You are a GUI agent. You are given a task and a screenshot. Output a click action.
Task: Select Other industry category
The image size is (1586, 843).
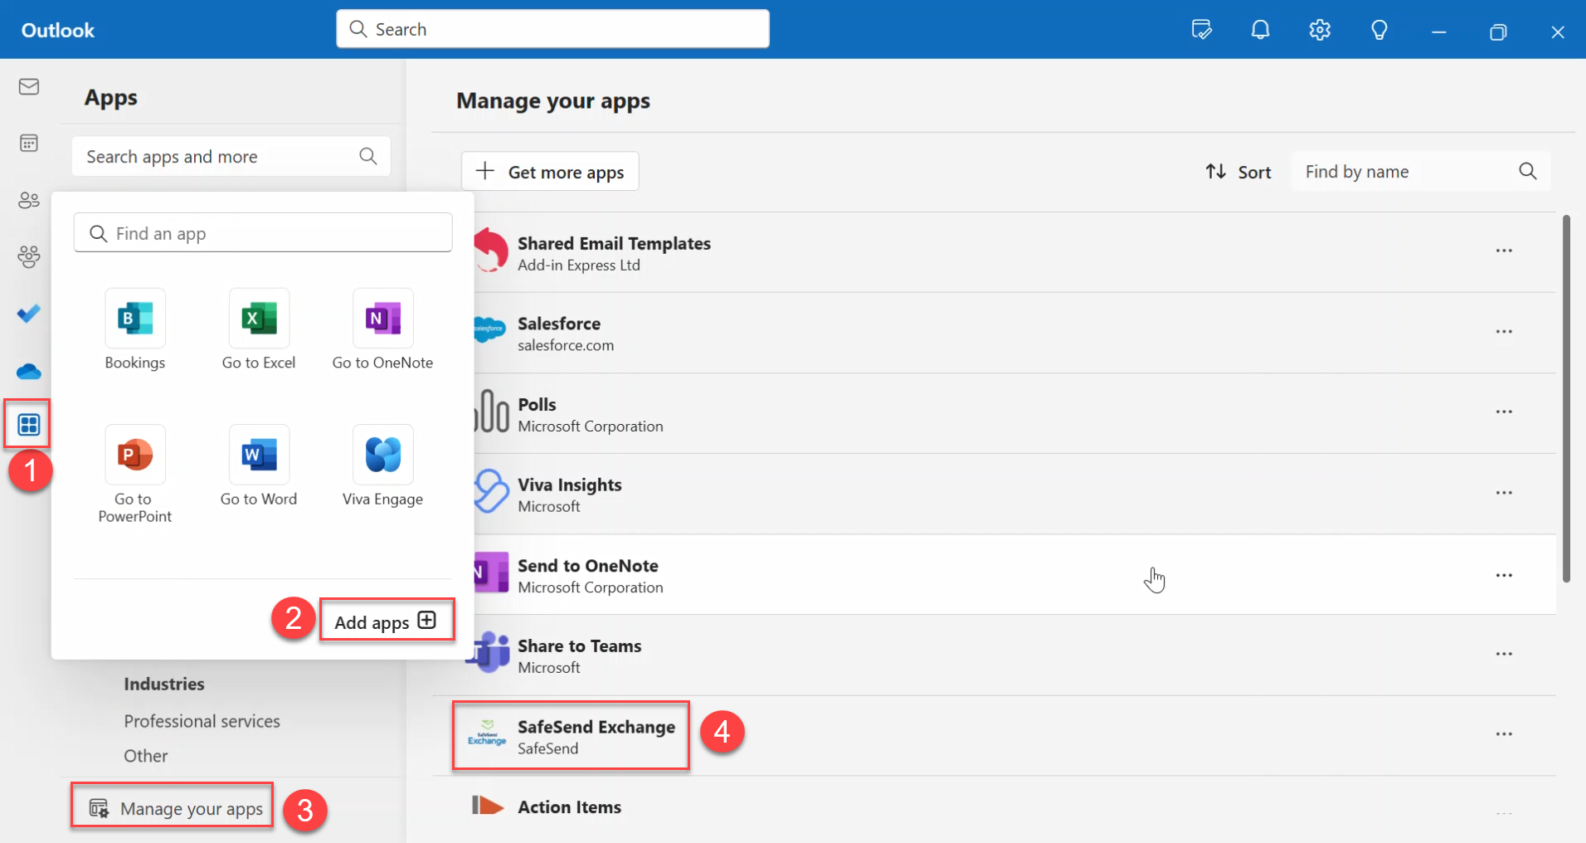click(x=146, y=756)
